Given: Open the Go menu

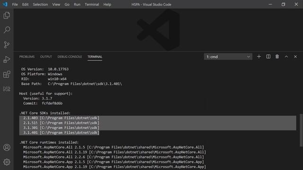Looking at the screenshot, I should [x=67, y=4].
